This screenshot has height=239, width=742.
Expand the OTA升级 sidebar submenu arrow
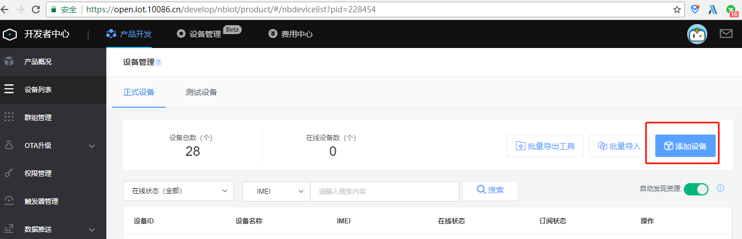[x=92, y=146]
